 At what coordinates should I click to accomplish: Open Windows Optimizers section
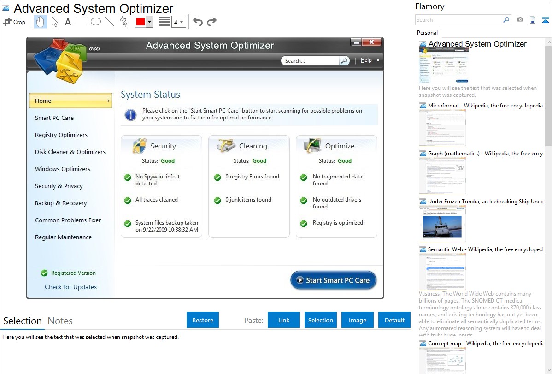(x=63, y=169)
